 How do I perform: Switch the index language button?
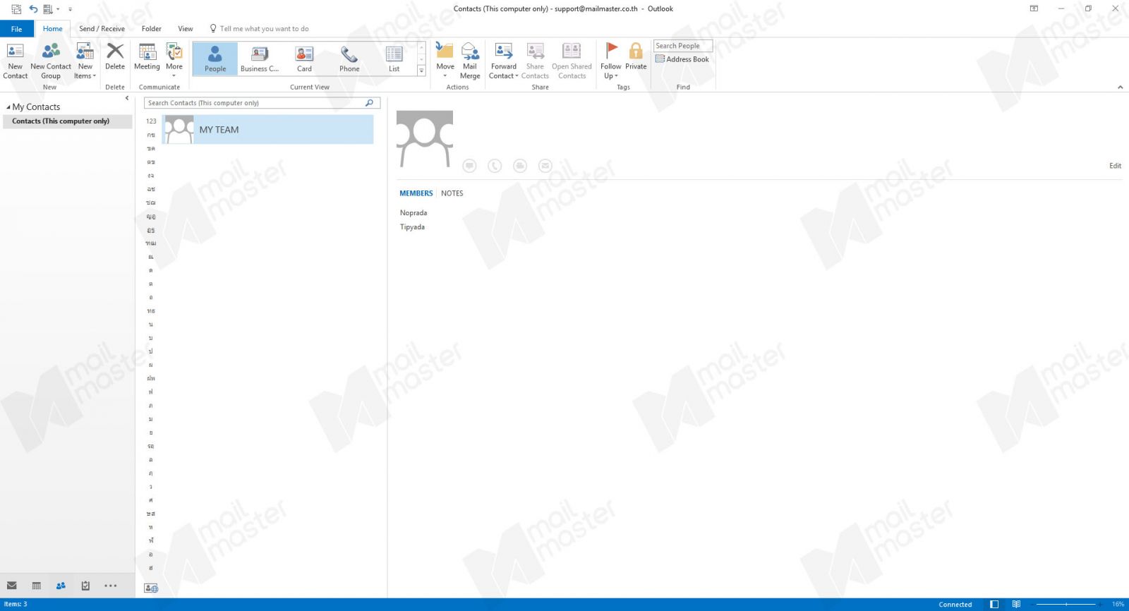coord(151,588)
